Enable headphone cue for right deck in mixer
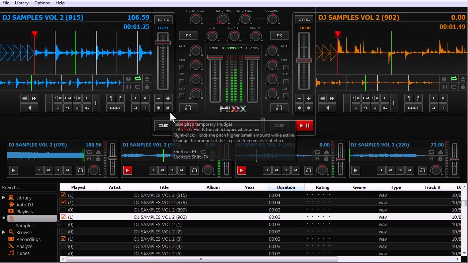 (279, 108)
